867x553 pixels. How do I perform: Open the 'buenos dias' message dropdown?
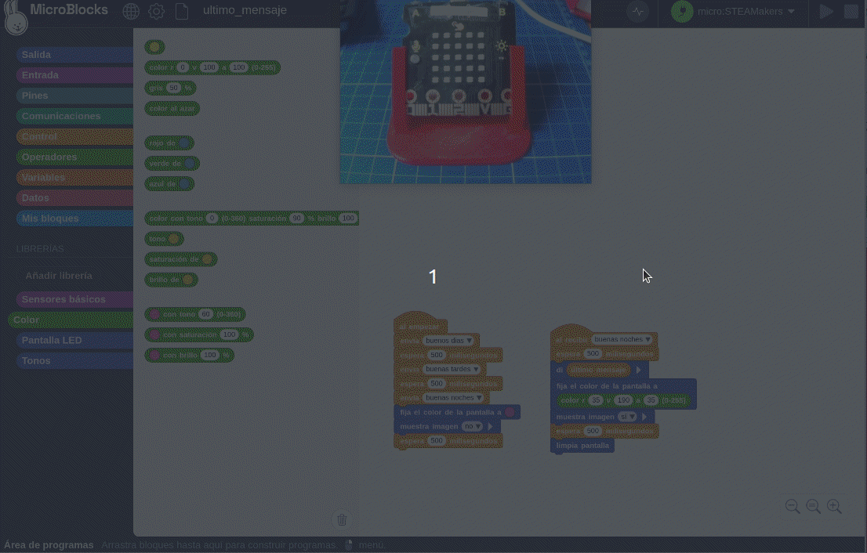click(448, 340)
